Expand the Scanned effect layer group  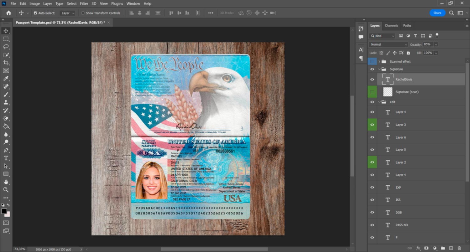[379, 62]
